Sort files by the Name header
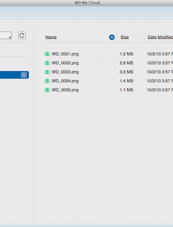 click(x=51, y=37)
